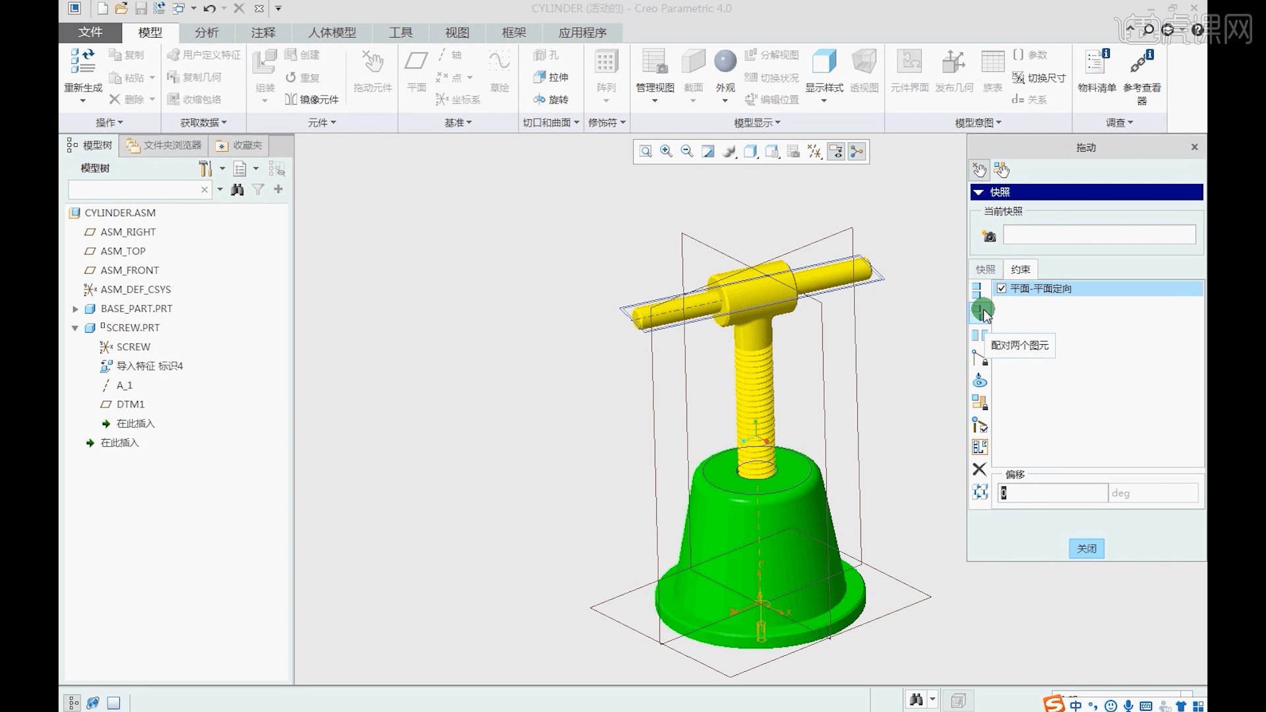Toggle the spin center display icon
The image size is (1266, 712).
coord(857,152)
